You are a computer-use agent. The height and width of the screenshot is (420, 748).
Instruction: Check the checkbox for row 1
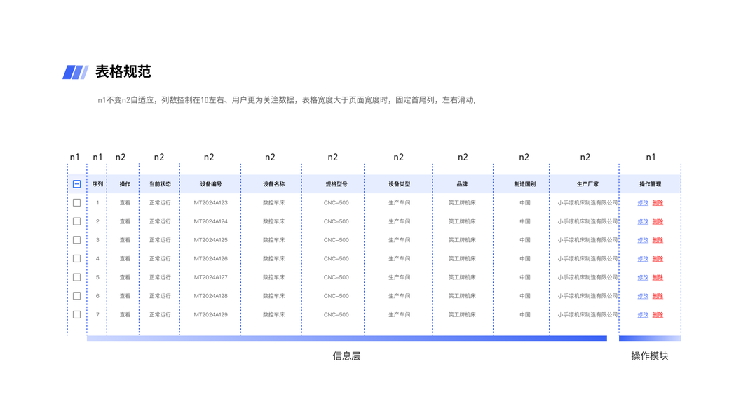(77, 202)
